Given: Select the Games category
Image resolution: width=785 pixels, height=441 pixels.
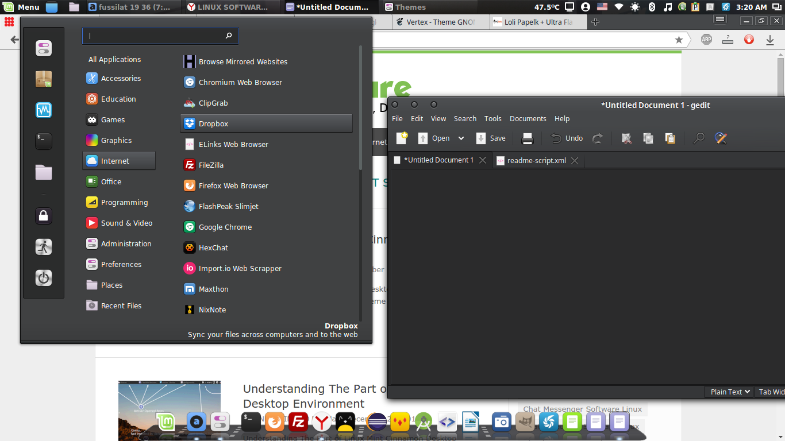Looking at the screenshot, I should [119, 119].
